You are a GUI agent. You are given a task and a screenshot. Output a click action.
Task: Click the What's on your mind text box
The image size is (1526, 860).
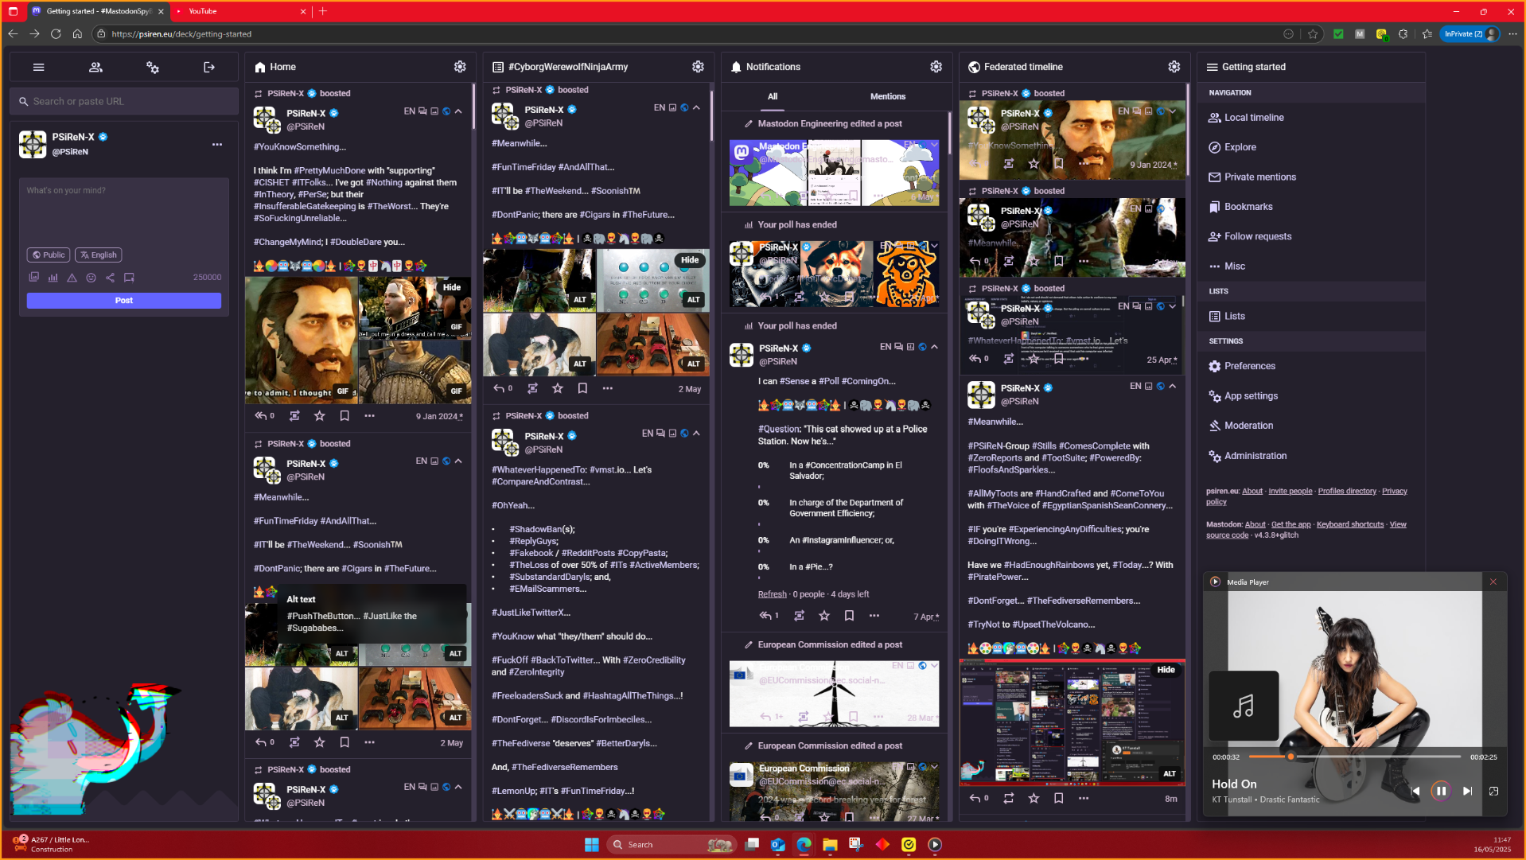124,210
